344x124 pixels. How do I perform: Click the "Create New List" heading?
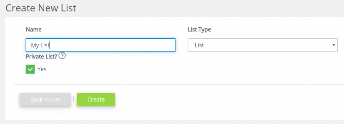tap(41, 8)
